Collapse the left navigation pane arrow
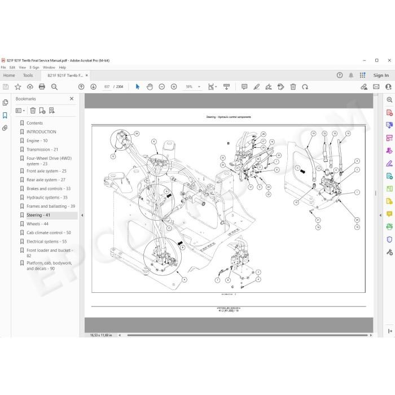This screenshot has width=395, height=395. (82, 215)
